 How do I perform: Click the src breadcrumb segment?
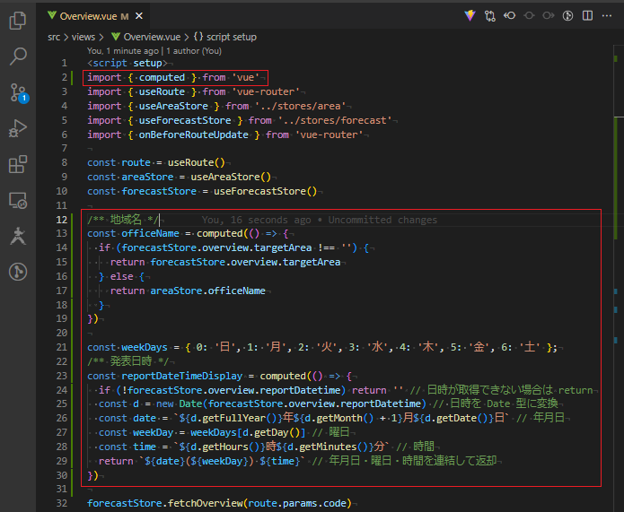point(54,37)
